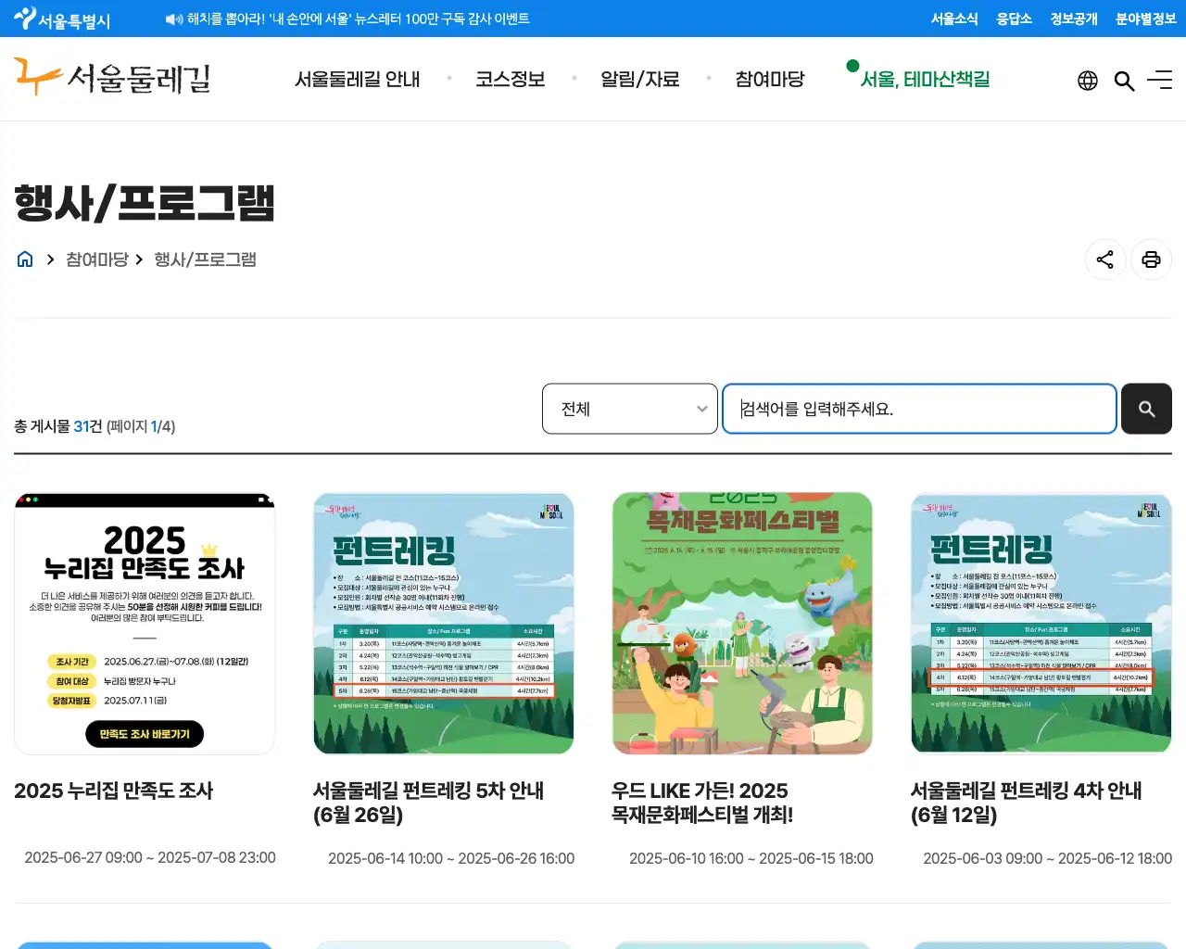Open post 서울둘레길 펀트레킹 4차 안내
Image resolution: width=1186 pixels, height=949 pixels.
(1026, 803)
